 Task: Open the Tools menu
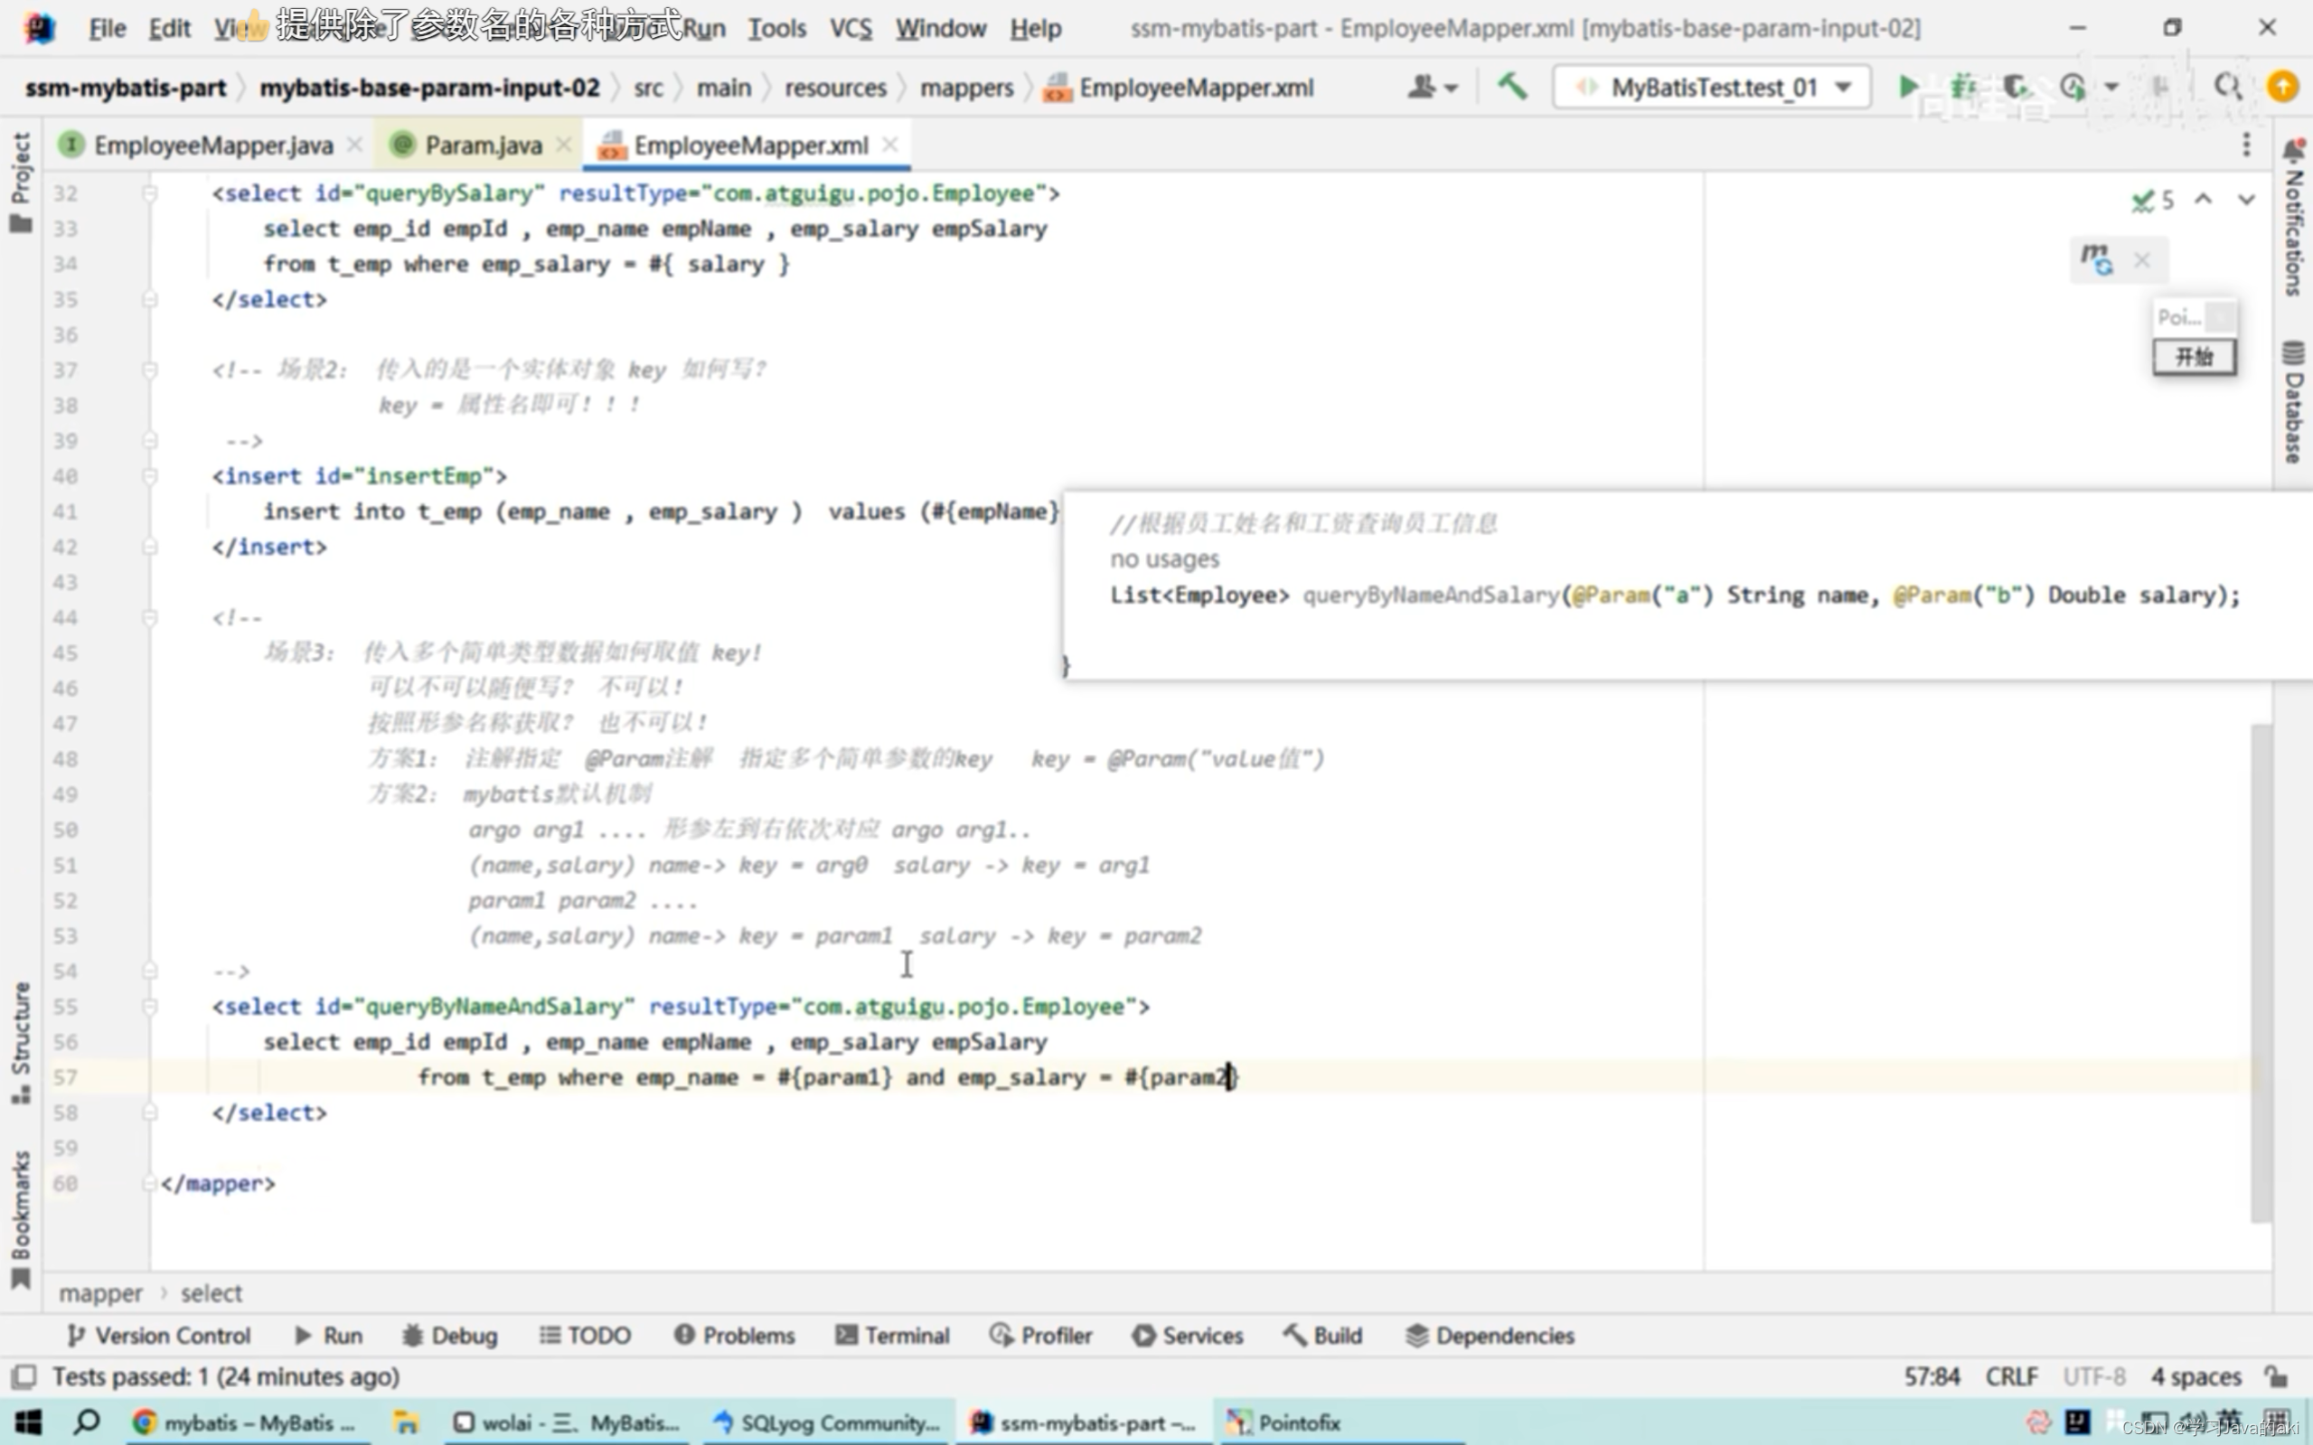pyautogui.click(x=776, y=29)
